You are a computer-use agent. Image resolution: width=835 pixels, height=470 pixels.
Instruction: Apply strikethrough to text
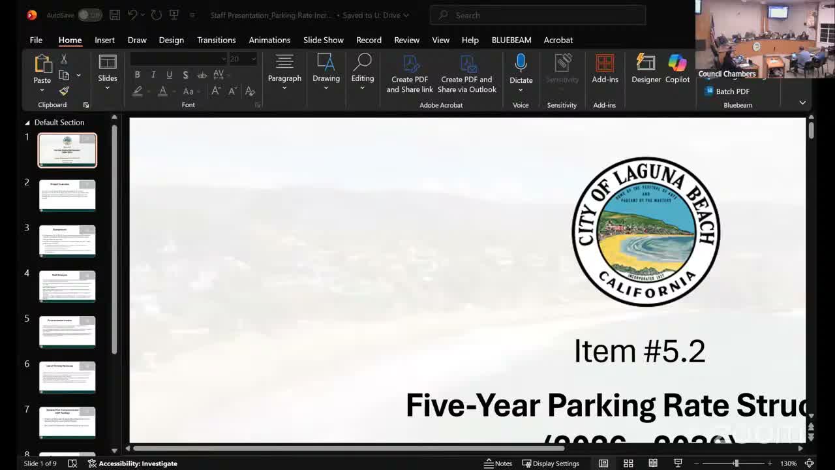pyautogui.click(x=202, y=75)
